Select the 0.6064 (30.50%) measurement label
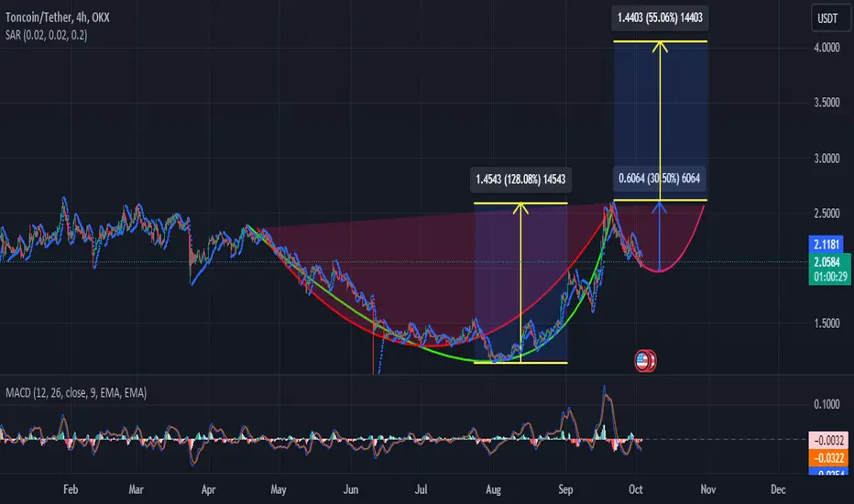 (659, 178)
